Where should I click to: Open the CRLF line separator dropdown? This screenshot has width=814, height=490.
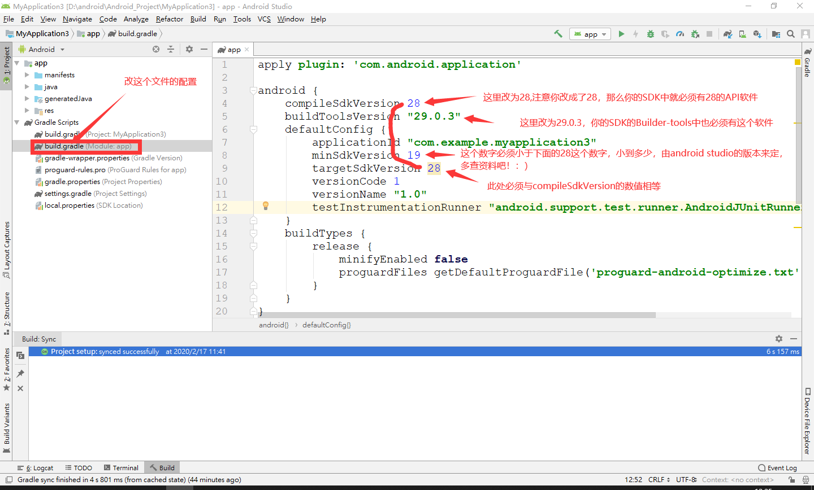click(659, 480)
